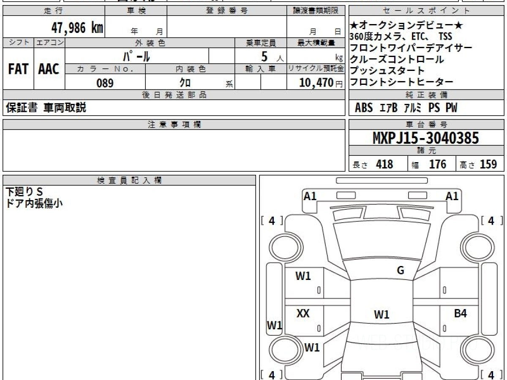Click the A1 mark at the bumper's left corner
Screen dimensions: 507x380
tap(310, 196)
